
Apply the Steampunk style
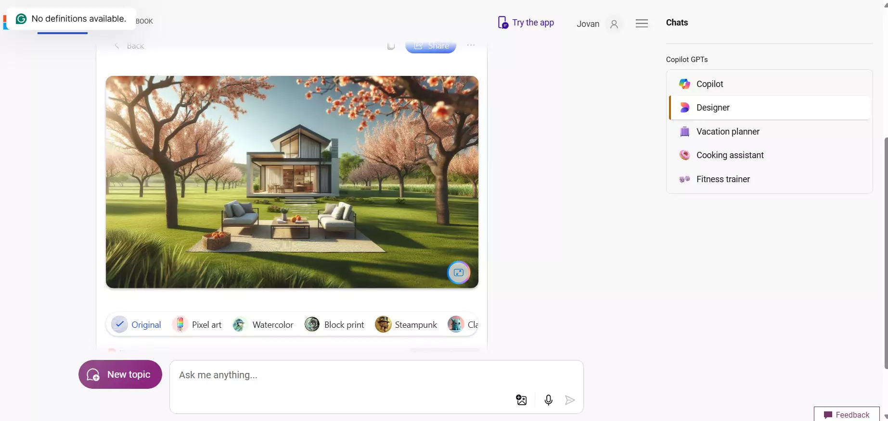[x=406, y=324]
